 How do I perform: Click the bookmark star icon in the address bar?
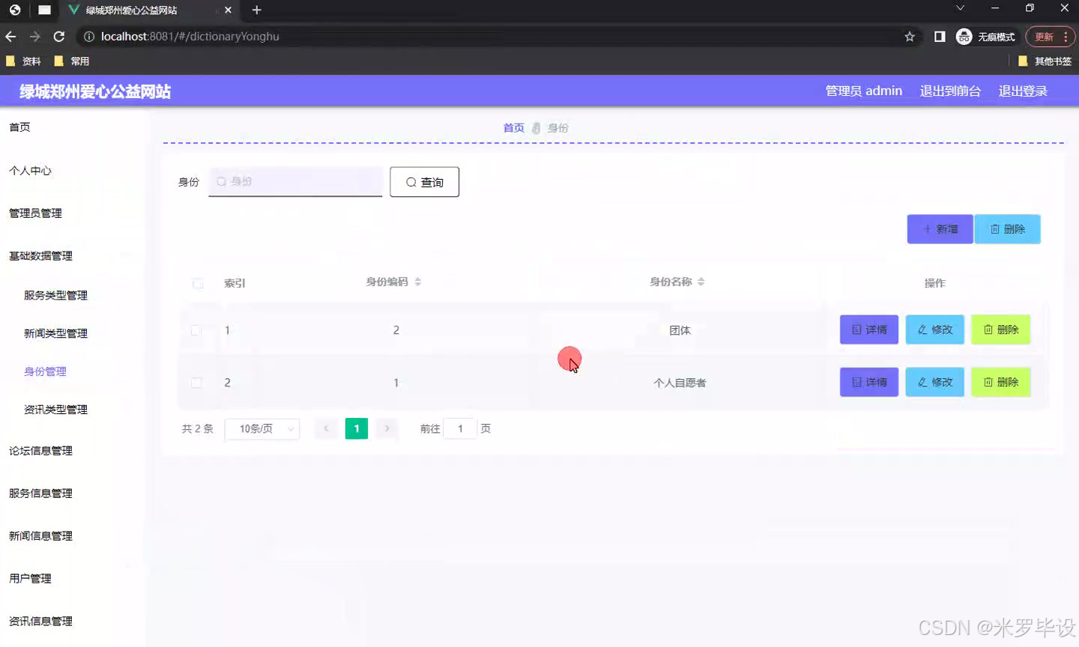pyautogui.click(x=909, y=36)
